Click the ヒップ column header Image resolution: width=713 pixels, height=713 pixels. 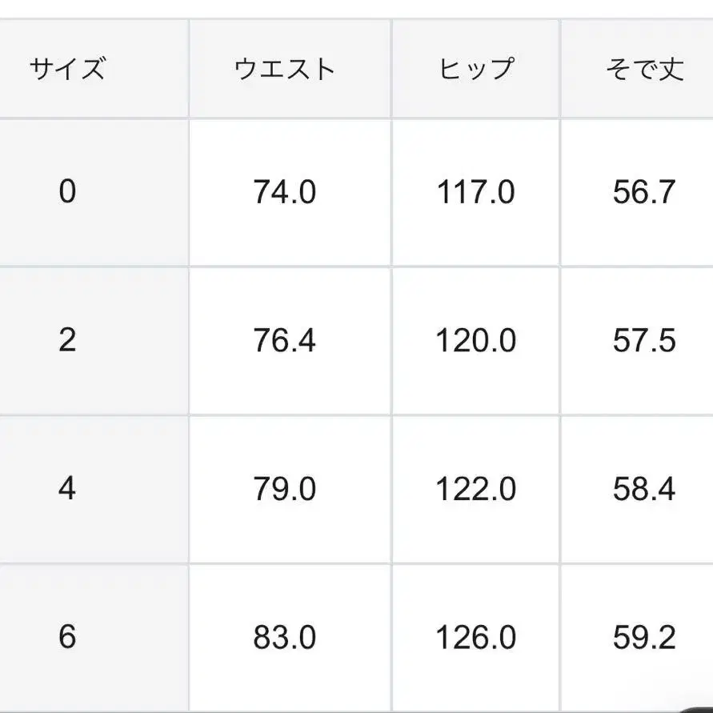pos(475,70)
